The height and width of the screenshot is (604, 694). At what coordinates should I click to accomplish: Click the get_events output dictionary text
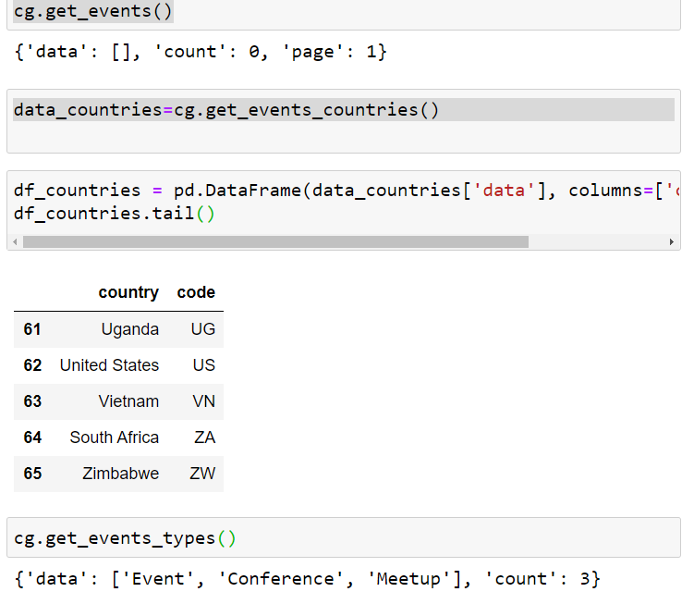(x=201, y=53)
